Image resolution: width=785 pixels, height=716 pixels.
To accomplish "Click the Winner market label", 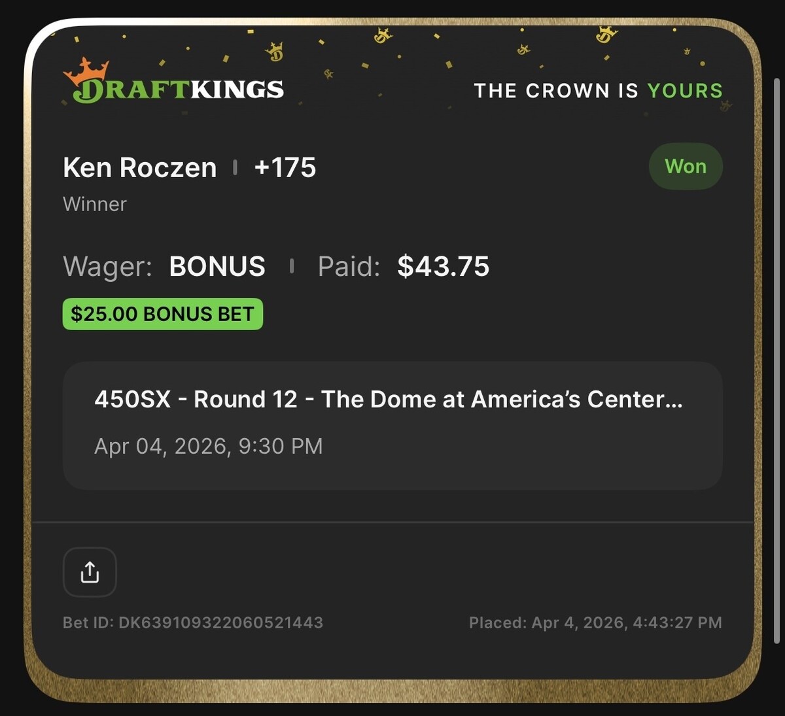I will 95,204.
